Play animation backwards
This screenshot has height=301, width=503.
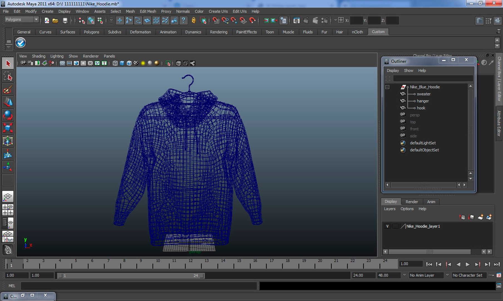point(458,264)
